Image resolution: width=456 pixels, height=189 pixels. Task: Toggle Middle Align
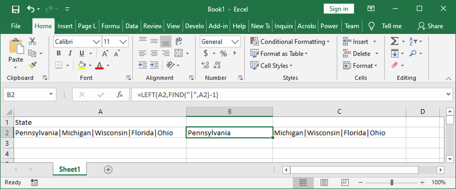154,41
